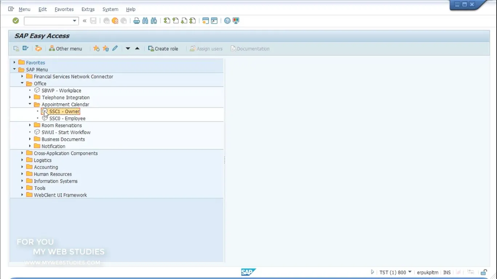Select Business Documents tree row
The height and width of the screenshot is (279, 497).
(x=63, y=139)
